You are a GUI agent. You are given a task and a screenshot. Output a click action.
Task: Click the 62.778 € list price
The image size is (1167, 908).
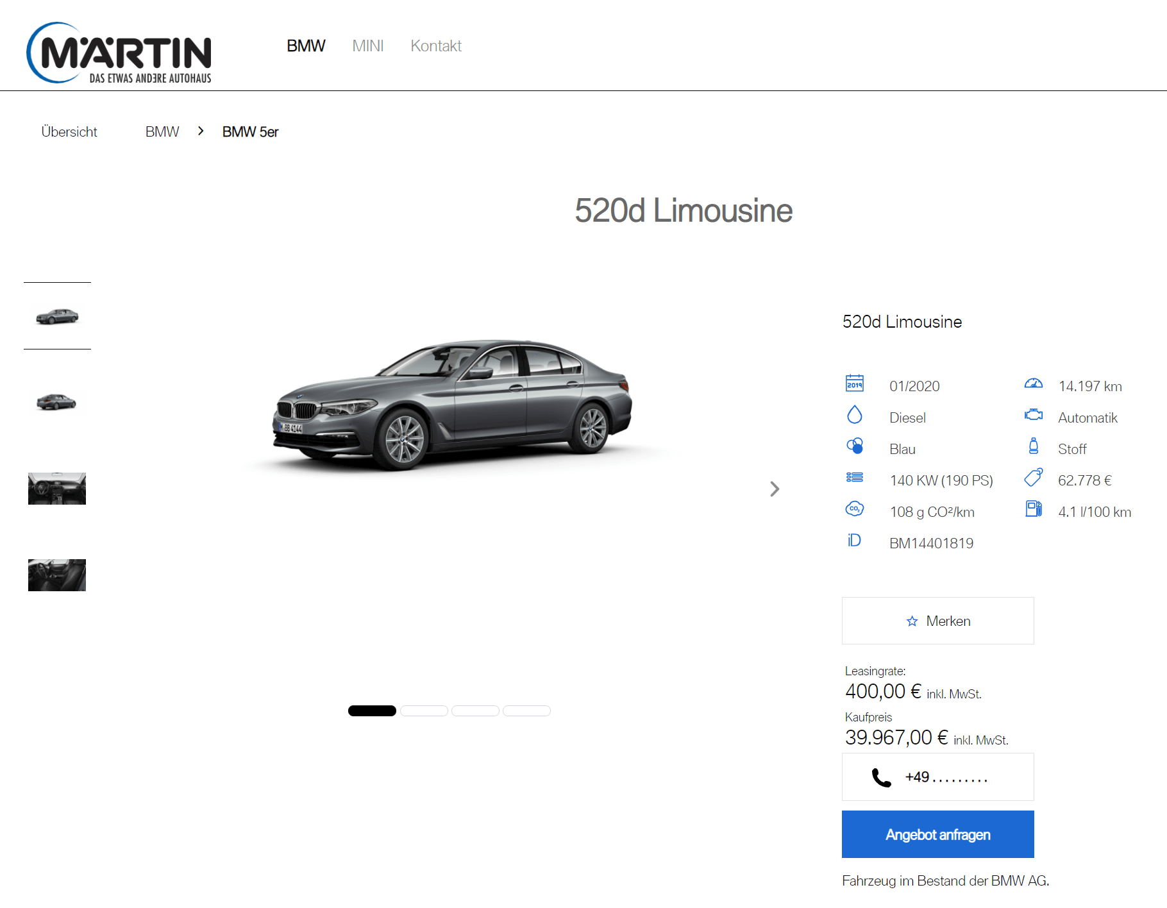click(x=1085, y=480)
